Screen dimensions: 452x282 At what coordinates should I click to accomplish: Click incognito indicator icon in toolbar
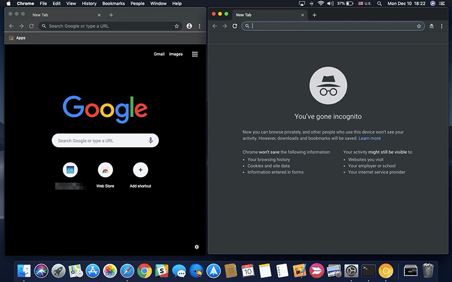point(432,26)
